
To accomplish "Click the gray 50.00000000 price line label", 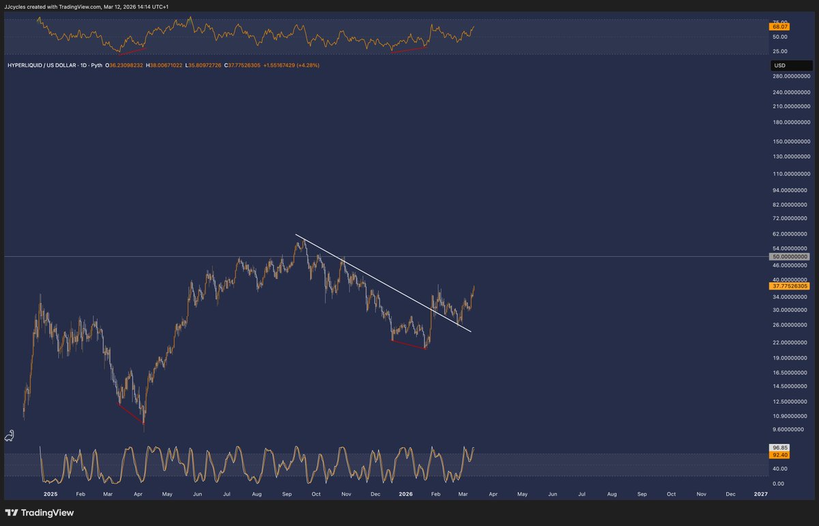I will [790, 256].
